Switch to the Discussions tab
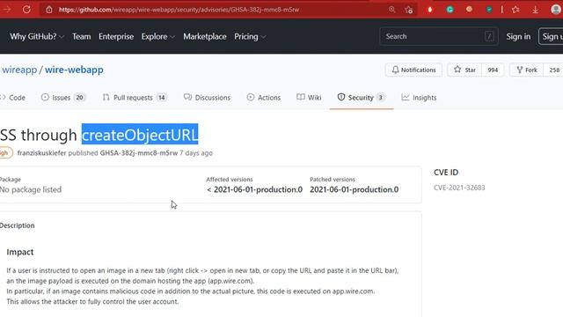The height and width of the screenshot is (317, 563). 207,98
